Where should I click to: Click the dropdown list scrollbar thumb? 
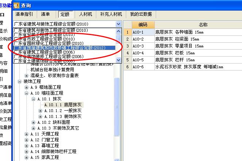(x=118, y=38)
